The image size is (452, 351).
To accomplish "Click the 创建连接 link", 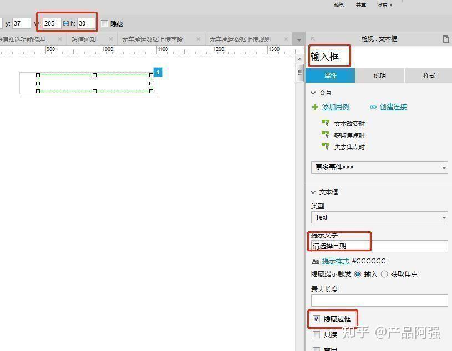I will (x=393, y=107).
